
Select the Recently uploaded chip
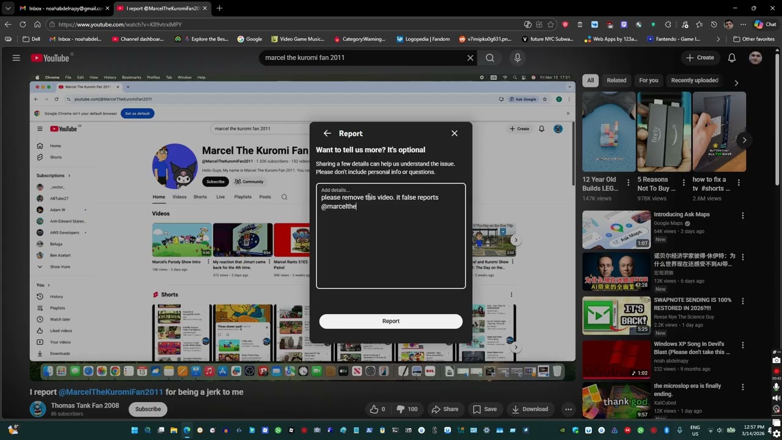(x=695, y=80)
